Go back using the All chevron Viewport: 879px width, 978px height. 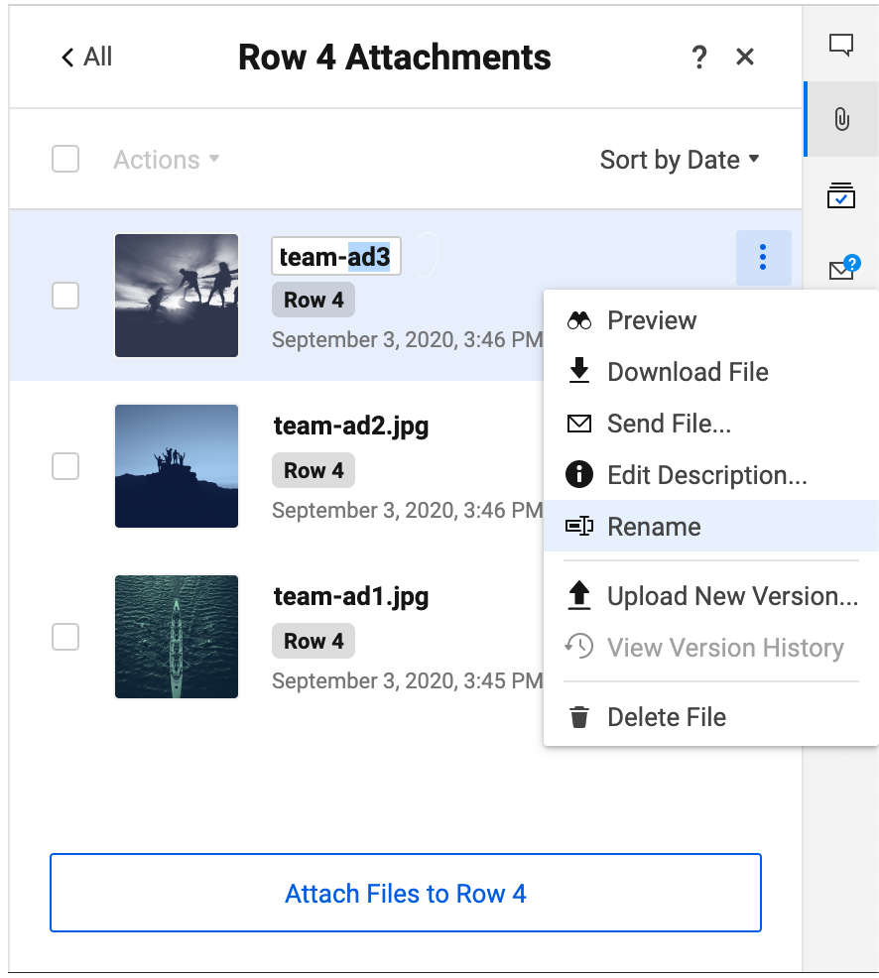pos(86,57)
